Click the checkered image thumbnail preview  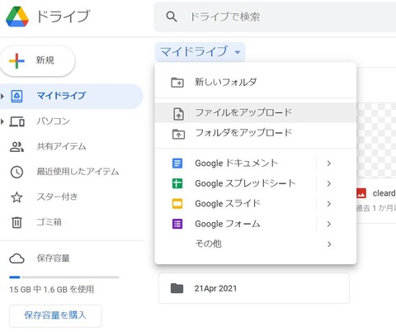click(376, 140)
